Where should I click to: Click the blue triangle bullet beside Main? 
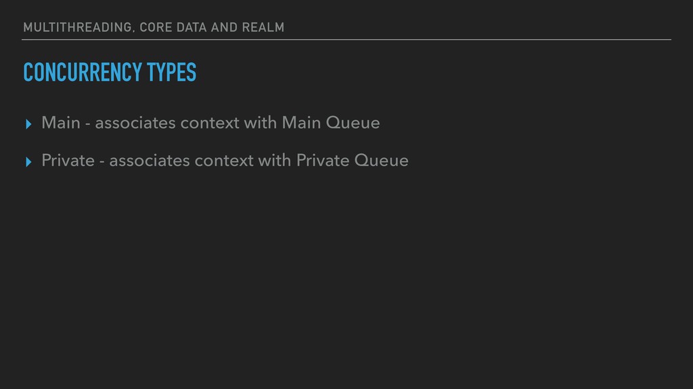click(28, 124)
